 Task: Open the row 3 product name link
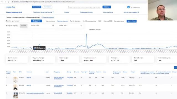coord(35,93)
